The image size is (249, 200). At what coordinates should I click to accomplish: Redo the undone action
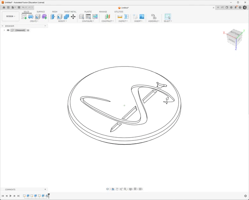point(29,7)
